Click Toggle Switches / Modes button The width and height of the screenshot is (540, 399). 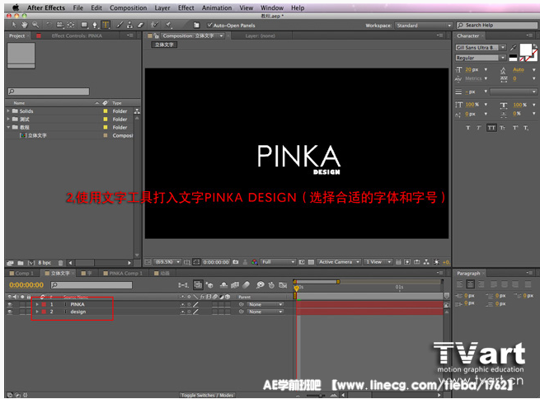(207, 395)
